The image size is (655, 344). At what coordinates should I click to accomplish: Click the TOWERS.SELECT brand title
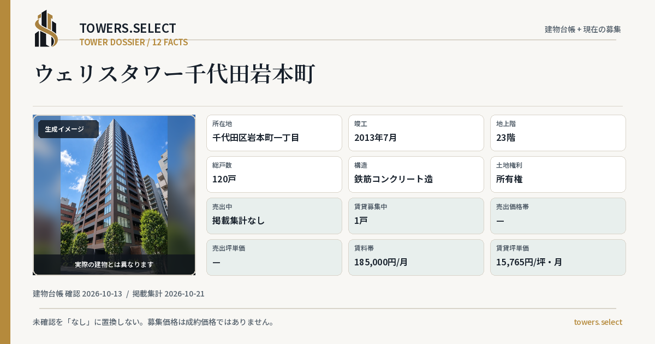click(128, 28)
